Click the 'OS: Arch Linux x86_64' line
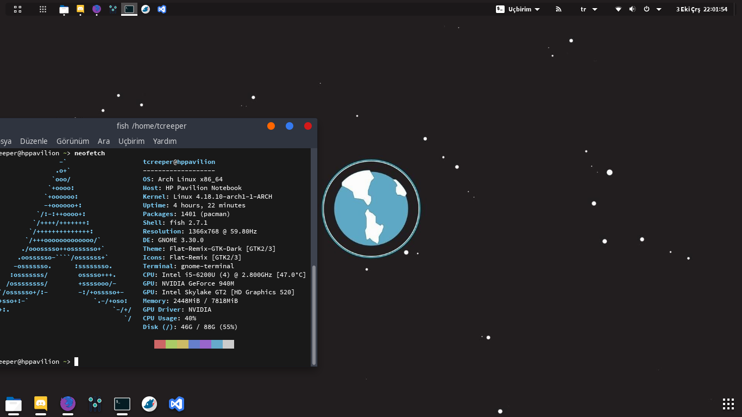The width and height of the screenshot is (742, 417). [x=183, y=179]
